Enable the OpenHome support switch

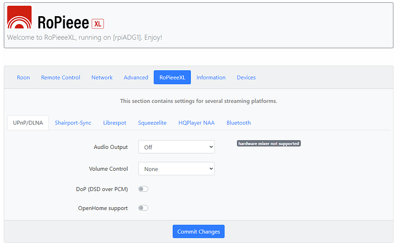tap(143, 208)
